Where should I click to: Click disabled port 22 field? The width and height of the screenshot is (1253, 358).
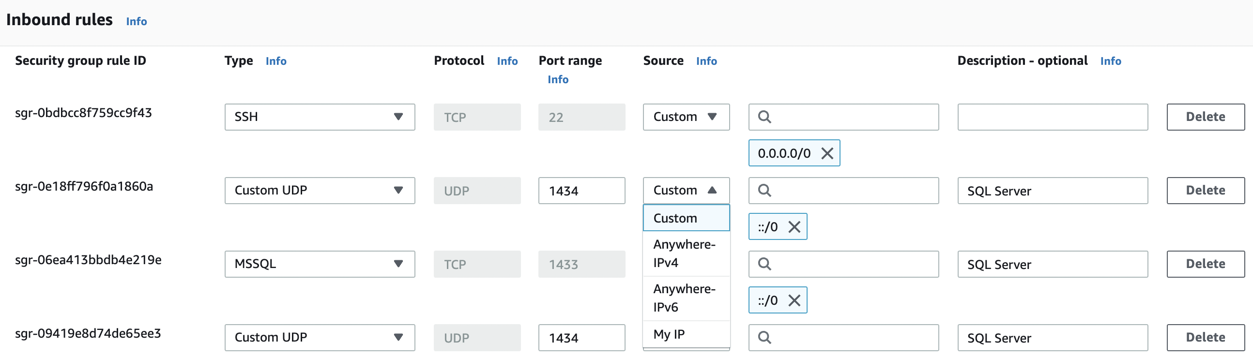point(581,117)
